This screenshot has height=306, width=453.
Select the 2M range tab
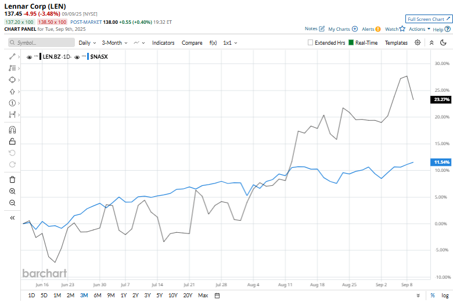pyautogui.click(x=70, y=296)
